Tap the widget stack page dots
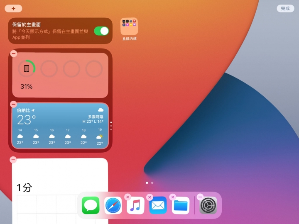Image resolution: width=299 pixels, height=224 pixels. pos(111,126)
